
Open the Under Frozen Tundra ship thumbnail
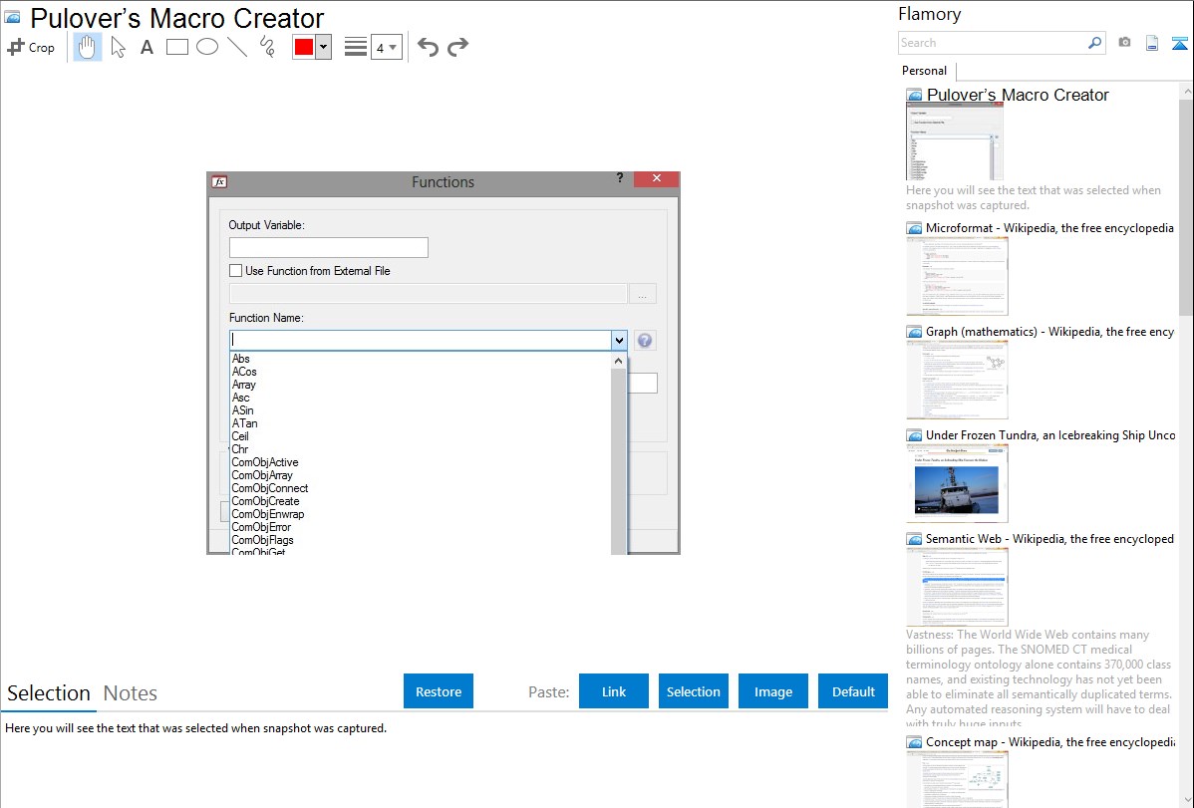coord(957,483)
